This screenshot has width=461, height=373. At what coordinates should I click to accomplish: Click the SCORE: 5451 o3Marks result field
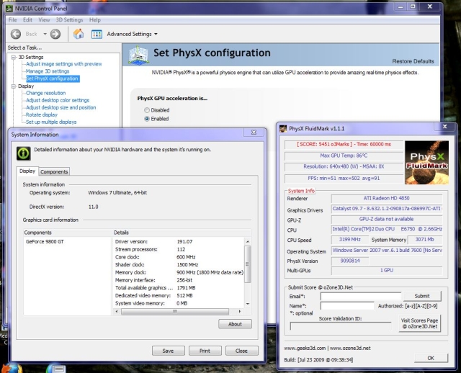point(344,144)
